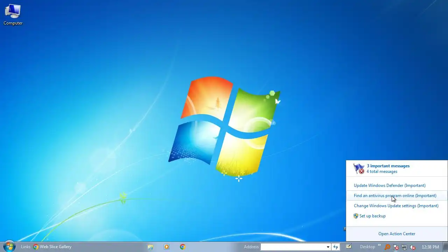448x252 pixels.
Task: Launch Windows Media Player from taskbar
Action: [167, 247]
